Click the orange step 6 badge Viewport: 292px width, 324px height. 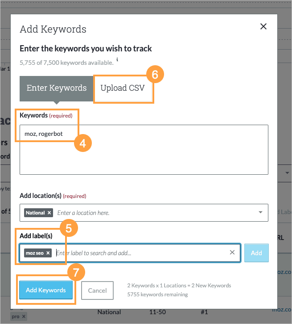pyautogui.click(x=155, y=75)
